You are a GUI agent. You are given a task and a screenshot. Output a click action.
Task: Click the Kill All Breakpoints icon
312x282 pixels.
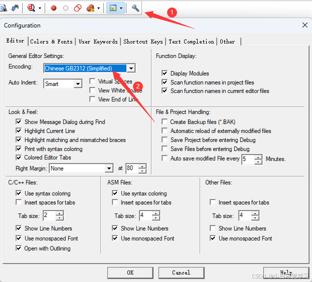[x=90, y=8]
